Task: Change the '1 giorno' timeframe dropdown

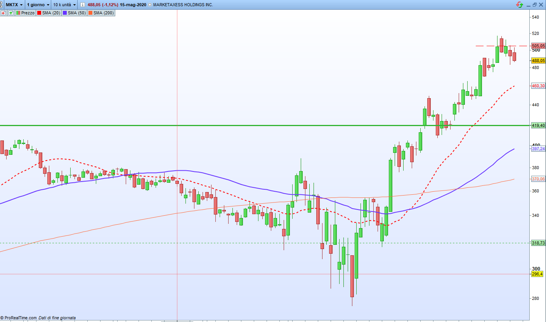Action: pyautogui.click(x=38, y=5)
